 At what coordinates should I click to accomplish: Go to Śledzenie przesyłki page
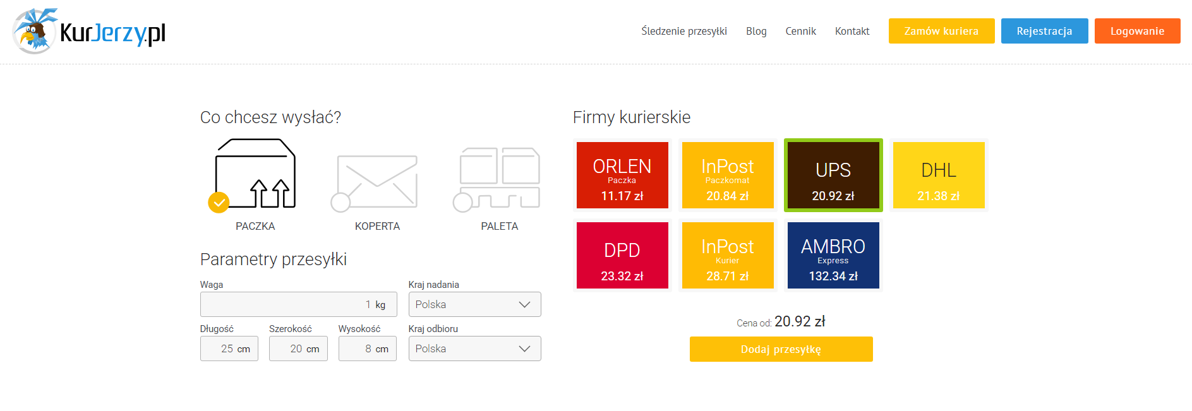pos(683,31)
